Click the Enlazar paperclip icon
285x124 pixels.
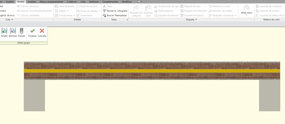coord(21,31)
